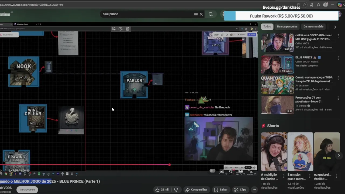The image size is (345, 194).
Task: Open the on-screen keyboard icon in search box
Action: pyautogui.click(x=196, y=14)
